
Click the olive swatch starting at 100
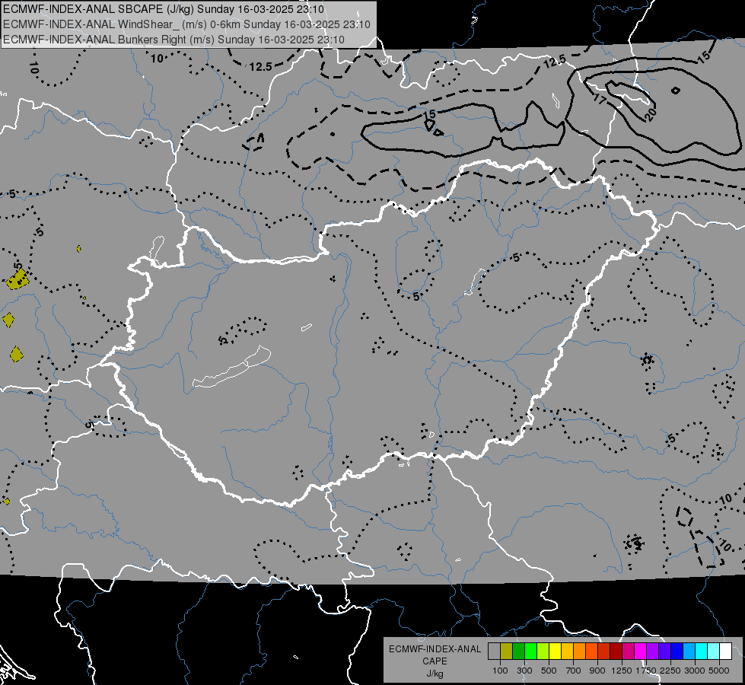507,651
